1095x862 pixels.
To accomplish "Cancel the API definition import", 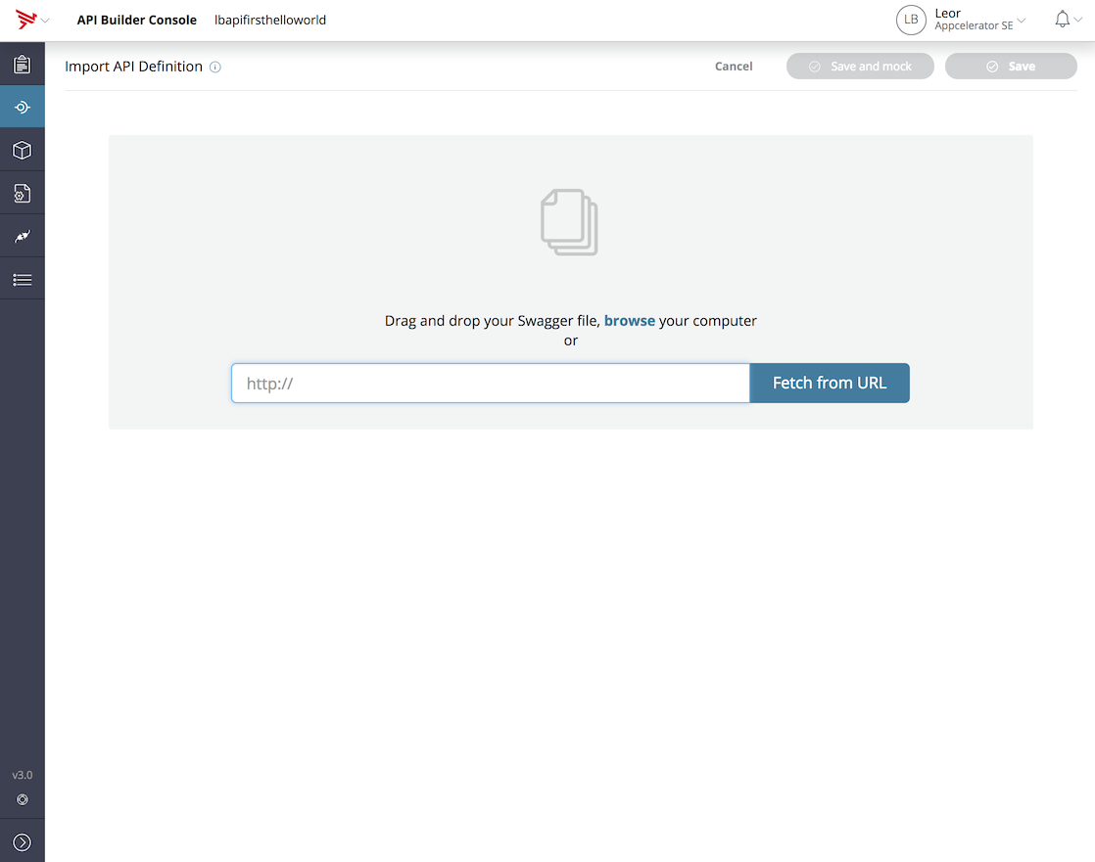I will pos(734,66).
